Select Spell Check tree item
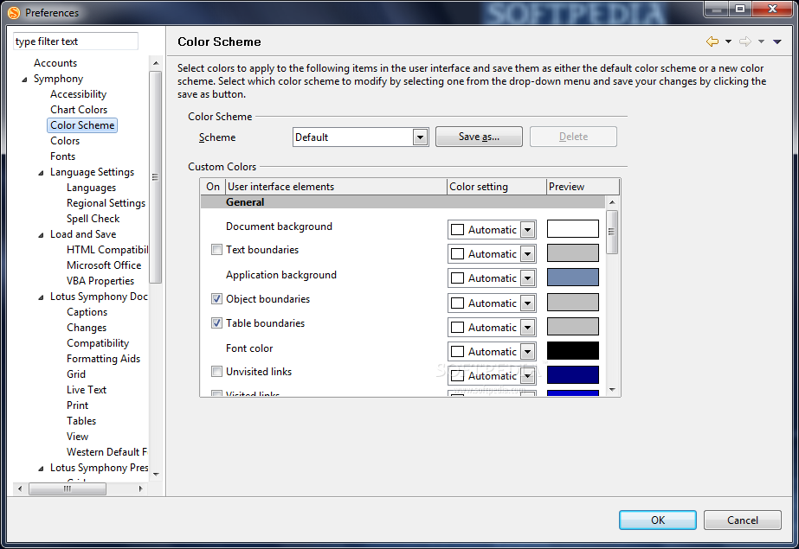Image resolution: width=799 pixels, height=549 pixels. pyautogui.click(x=93, y=219)
